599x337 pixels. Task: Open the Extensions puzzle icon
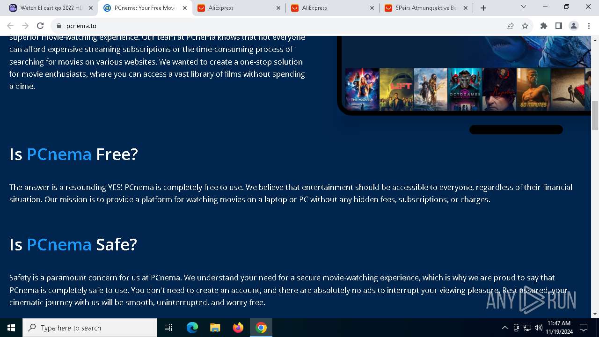pyautogui.click(x=544, y=26)
